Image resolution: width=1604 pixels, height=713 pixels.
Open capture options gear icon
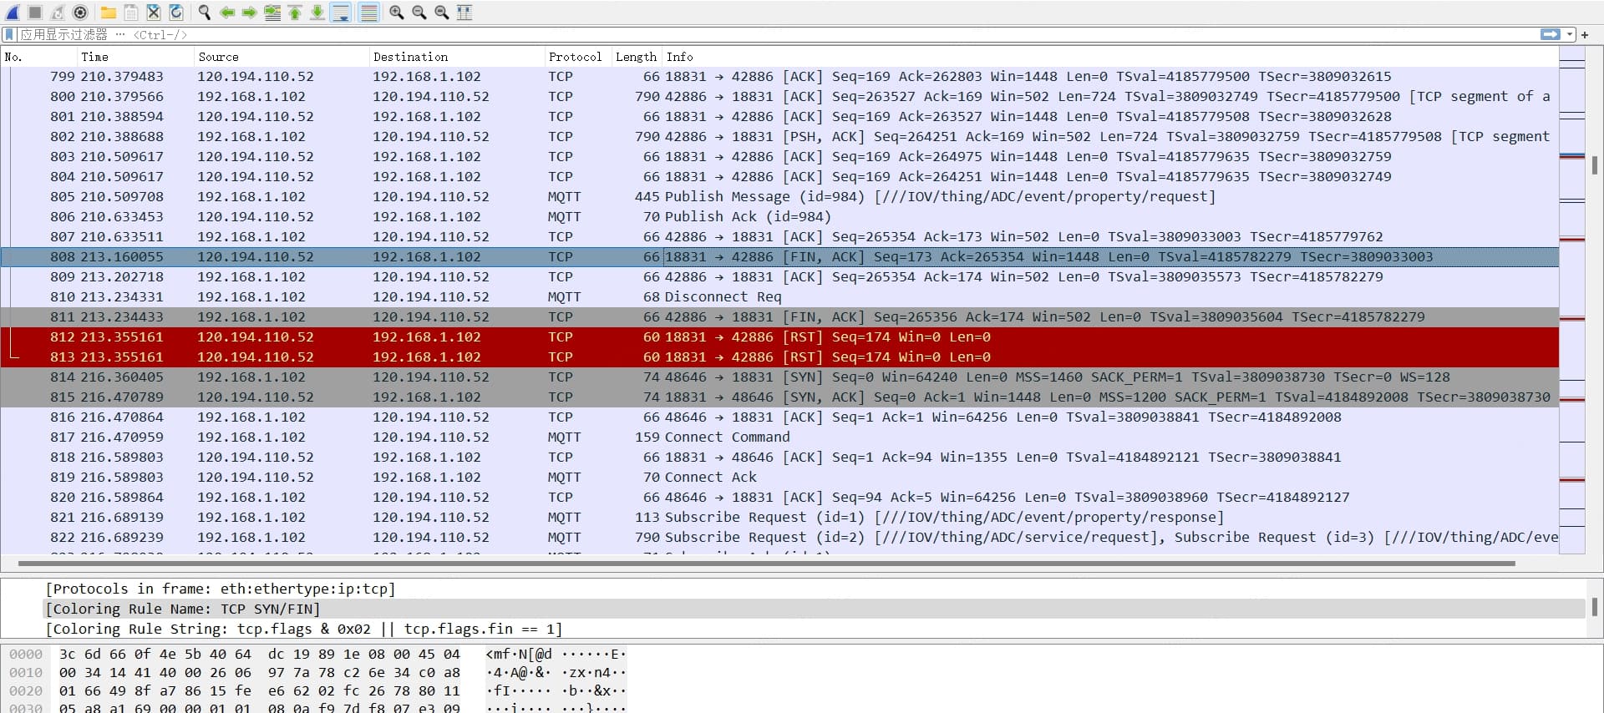coord(80,13)
